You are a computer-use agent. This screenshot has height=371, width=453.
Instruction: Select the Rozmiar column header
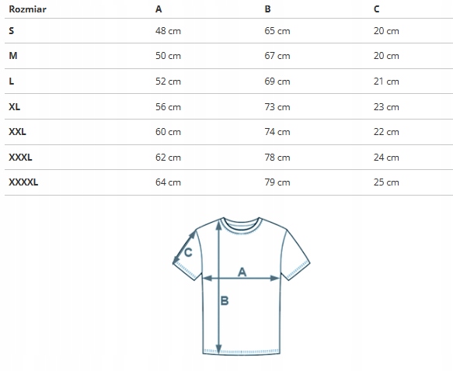coord(28,9)
